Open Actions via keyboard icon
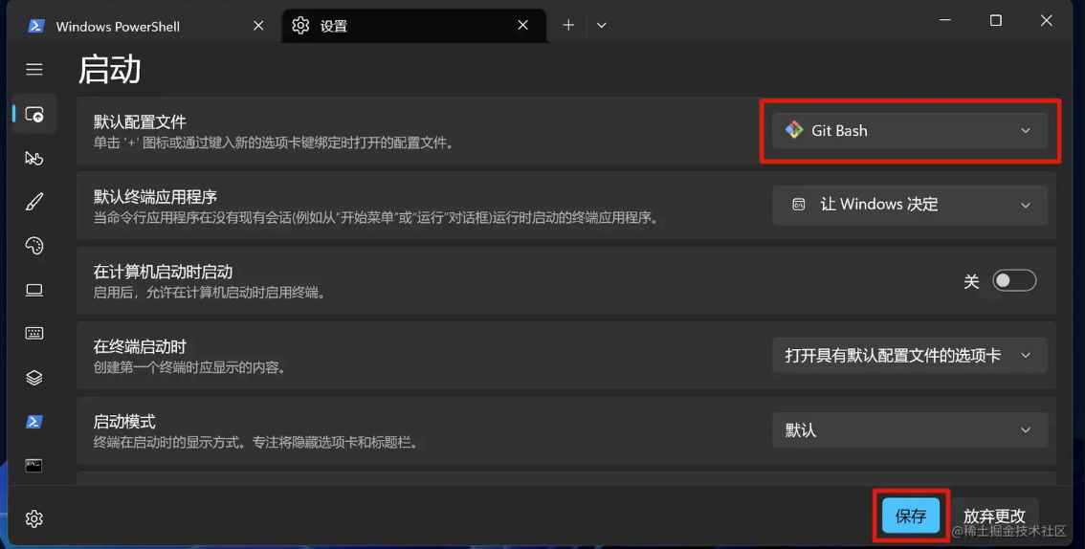The width and height of the screenshot is (1085, 549). (x=34, y=334)
